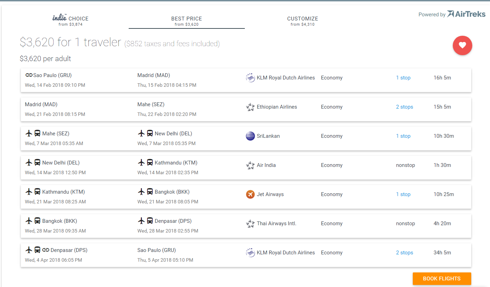Expand 2 stops details for Ethiopian Airlines flight
Screen dimensions: 490x287
(x=404, y=107)
